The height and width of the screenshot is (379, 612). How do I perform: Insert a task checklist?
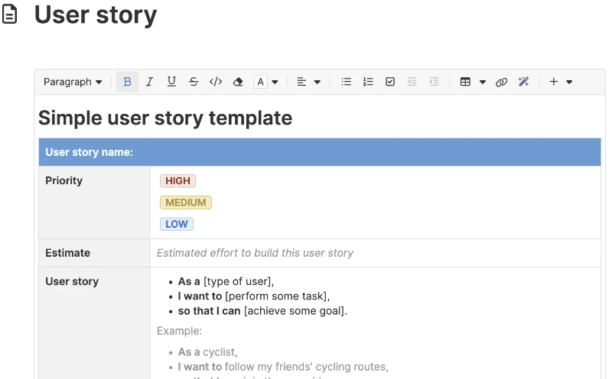tap(390, 82)
